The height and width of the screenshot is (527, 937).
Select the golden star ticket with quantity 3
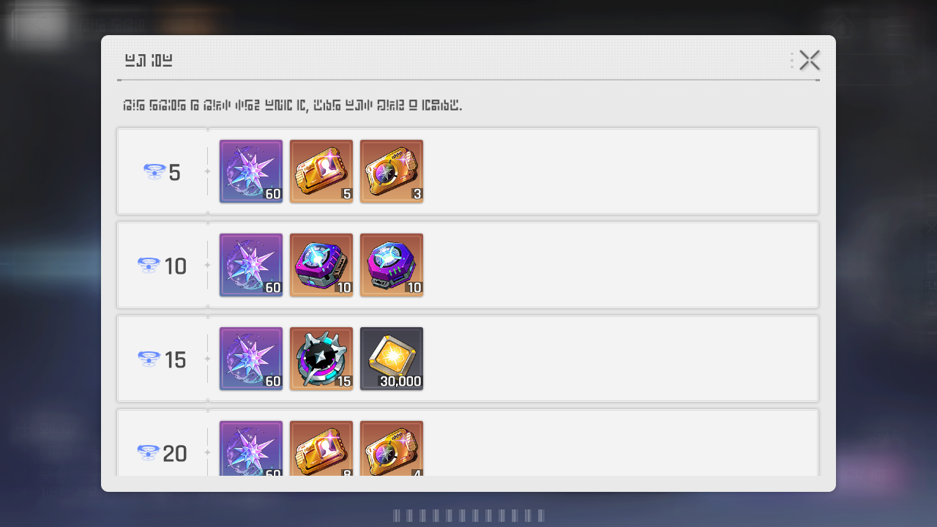392,171
